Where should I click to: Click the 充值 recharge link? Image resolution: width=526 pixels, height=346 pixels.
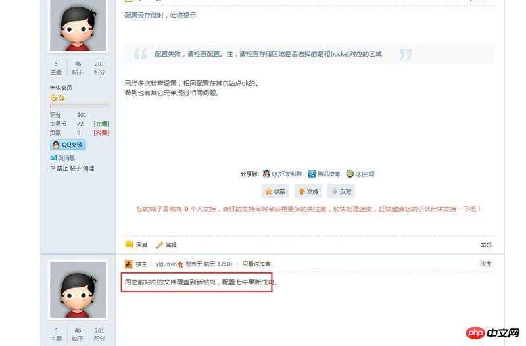point(101,124)
